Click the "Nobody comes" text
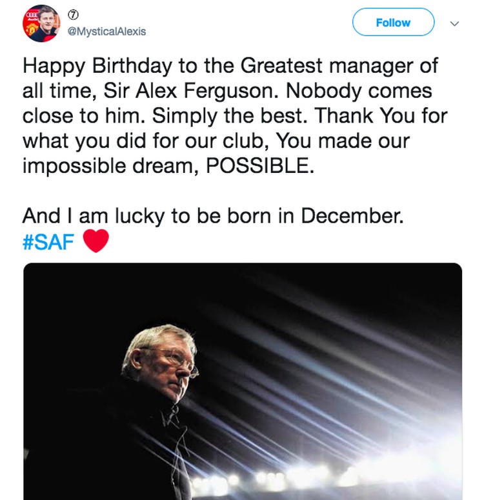This screenshot has width=484, height=500. click(x=369, y=91)
